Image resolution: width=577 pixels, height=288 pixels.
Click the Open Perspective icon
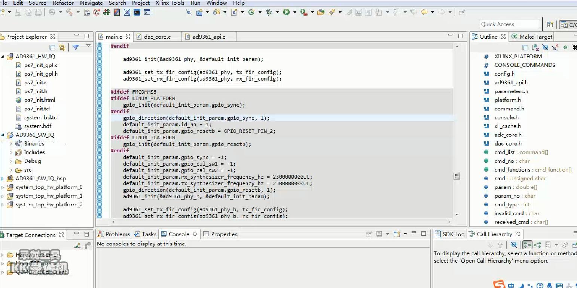550,25
